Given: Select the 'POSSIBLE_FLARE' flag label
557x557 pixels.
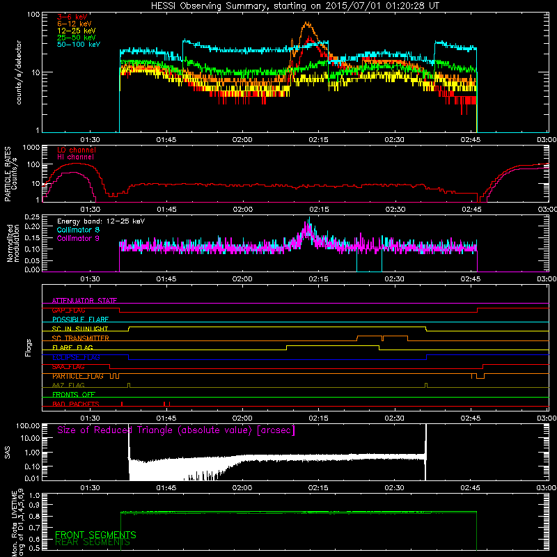Looking at the screenshot, I should [x=80, y=320].
